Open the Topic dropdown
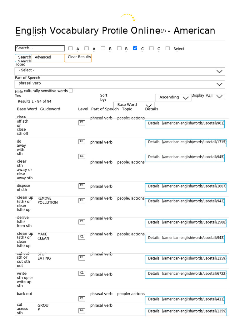This screenshot has width=240, height=321. [120, 71]
